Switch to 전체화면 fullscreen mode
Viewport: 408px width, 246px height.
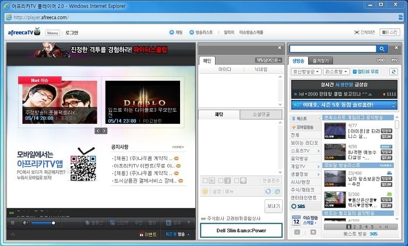coord(364,33)
